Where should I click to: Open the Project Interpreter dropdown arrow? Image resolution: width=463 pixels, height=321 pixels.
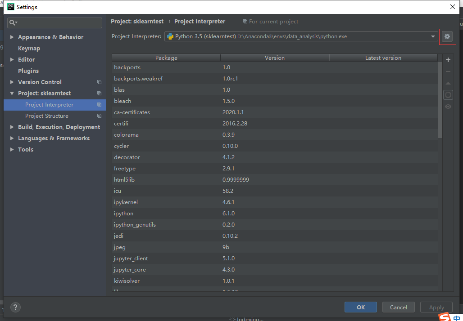pos(433,36)
